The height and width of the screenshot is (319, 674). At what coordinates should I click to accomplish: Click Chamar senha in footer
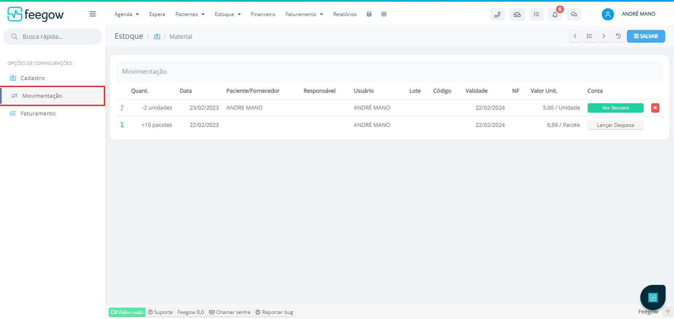pyautogui.click(x=230, y=312)
